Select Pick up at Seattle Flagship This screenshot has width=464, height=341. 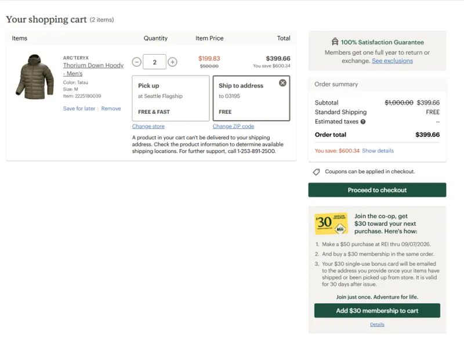coord(171,98)
